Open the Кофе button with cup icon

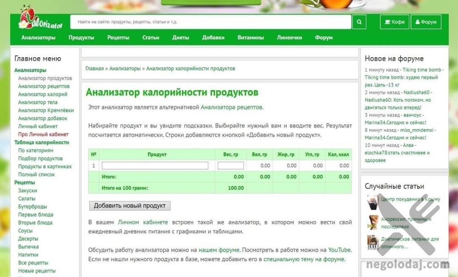pos(394,22)
